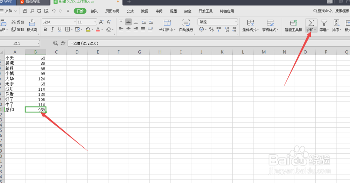Screen dimensions: 350x183
Task: Switch to the 开始 ribbon tab
Action: click(x=80, y=11)
